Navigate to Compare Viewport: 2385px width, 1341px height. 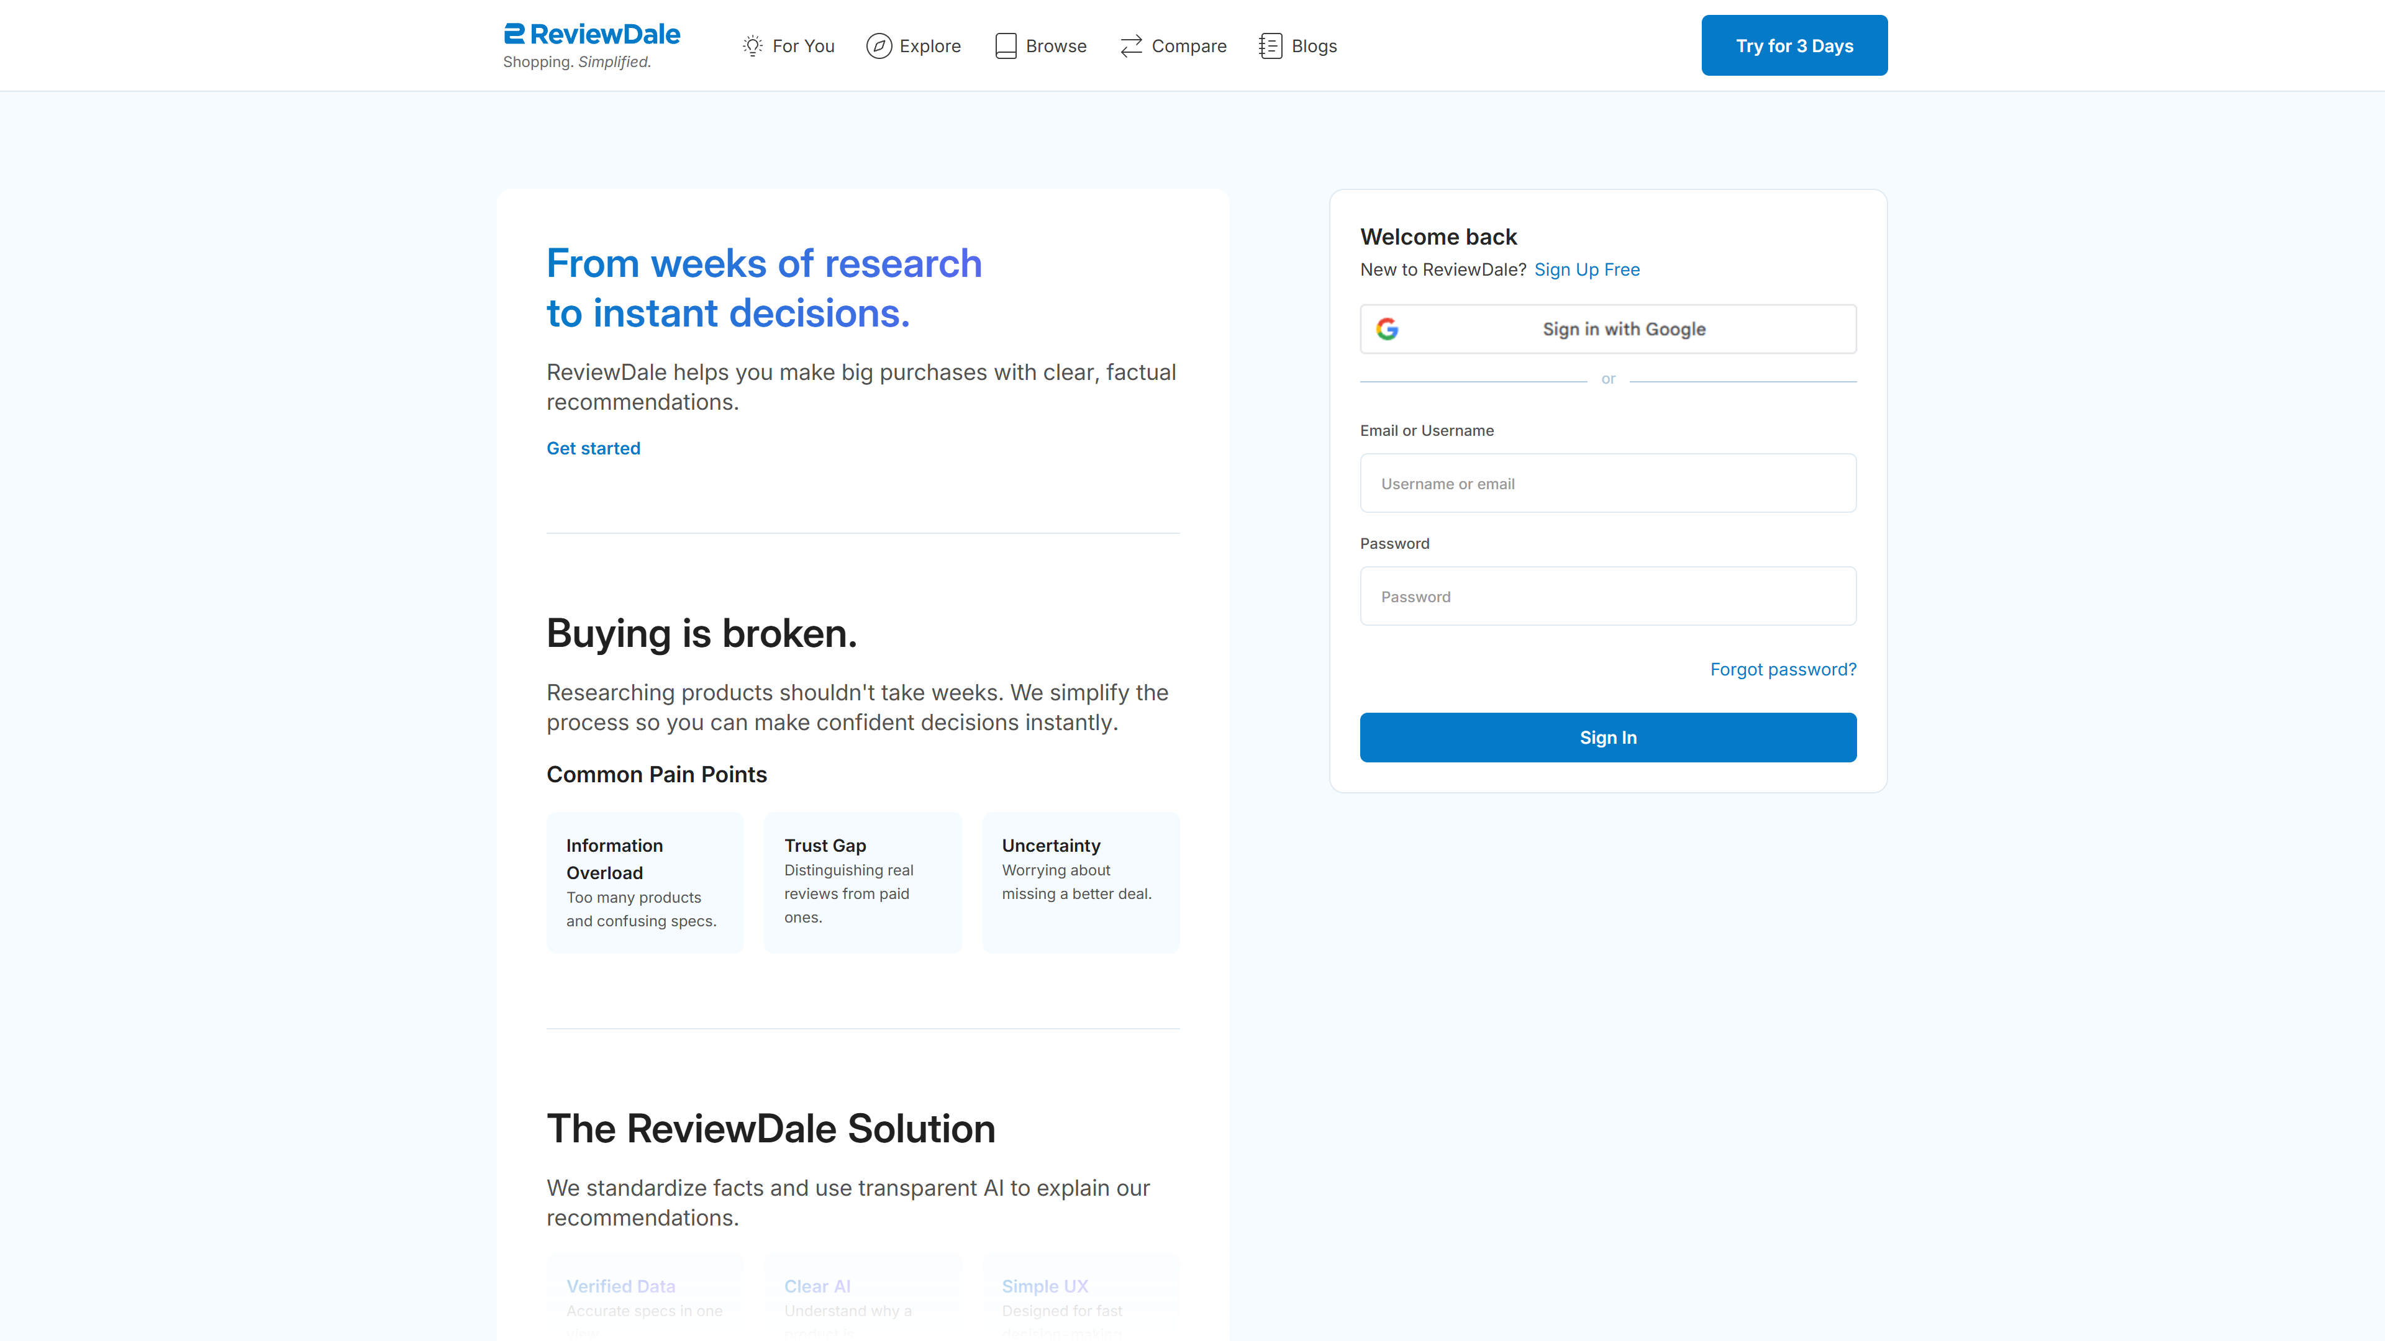pos(1189,45)
